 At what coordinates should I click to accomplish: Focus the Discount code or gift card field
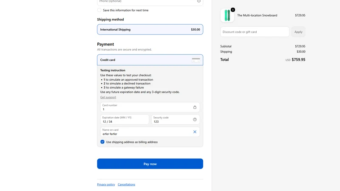[255, 32]
